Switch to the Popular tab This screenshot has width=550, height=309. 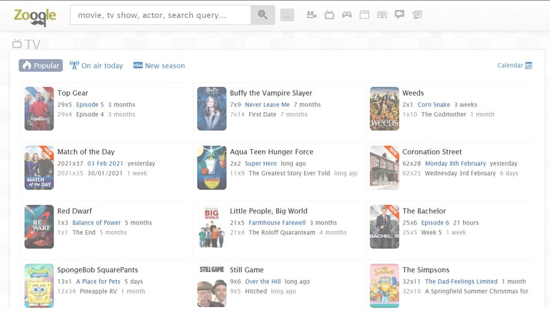(x=41, y=65)
